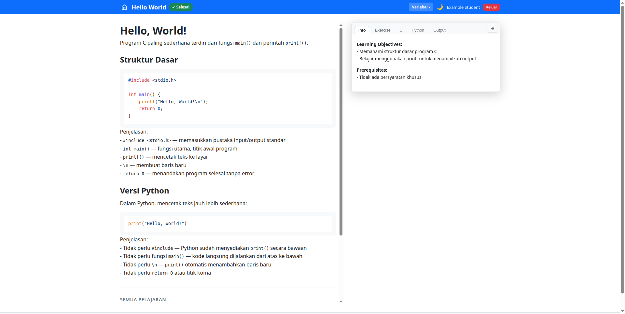The image size is (625, 314).
Task: Click the page scroll-down arrow at the far right
Action: [x=622, y=311]
